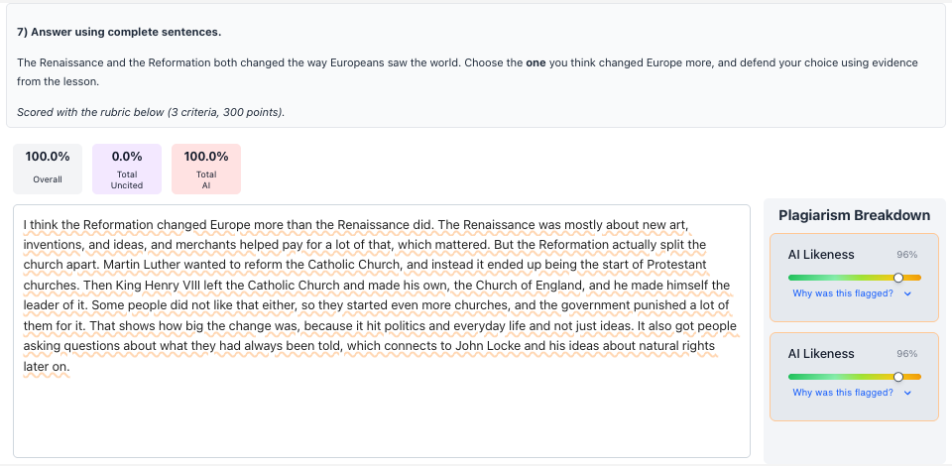Click the flagged phrase "Martin Luther"

point(142,265)
